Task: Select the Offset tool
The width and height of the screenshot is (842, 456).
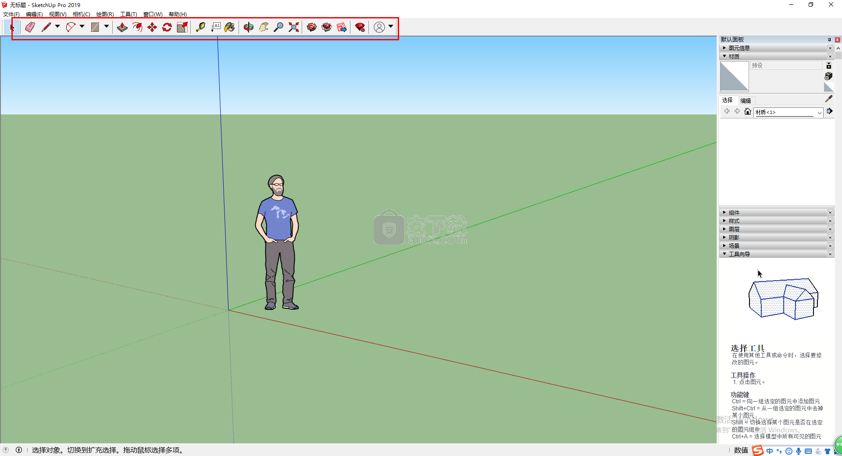Action: click(x=137, y=27)
